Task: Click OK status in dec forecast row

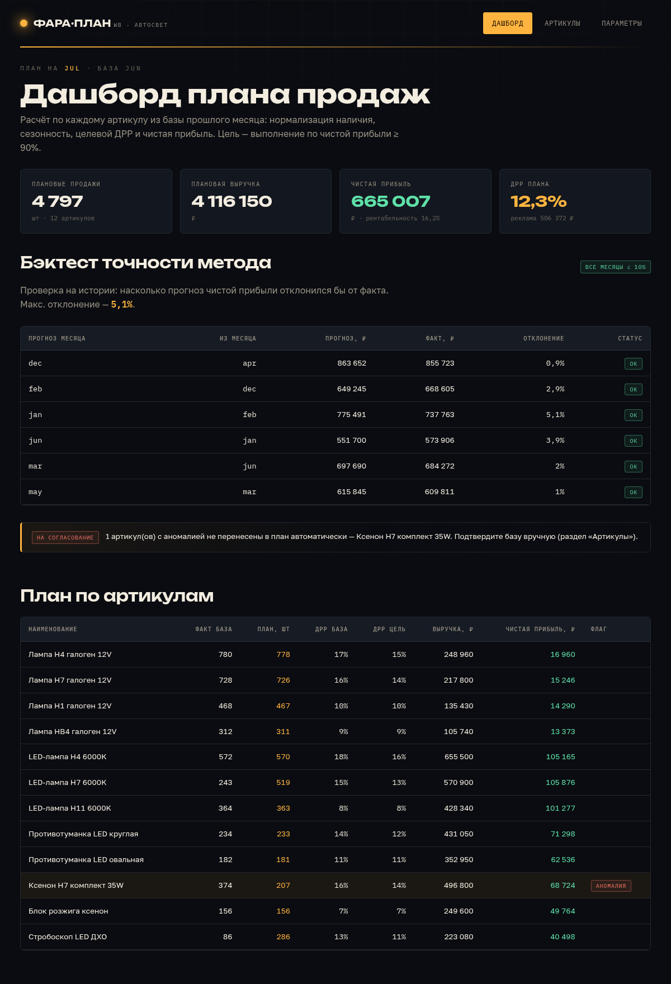Action: click(x=633, y=364)
